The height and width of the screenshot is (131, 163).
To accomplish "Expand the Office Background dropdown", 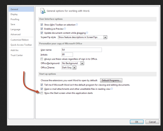I will (x=82, y=63).
